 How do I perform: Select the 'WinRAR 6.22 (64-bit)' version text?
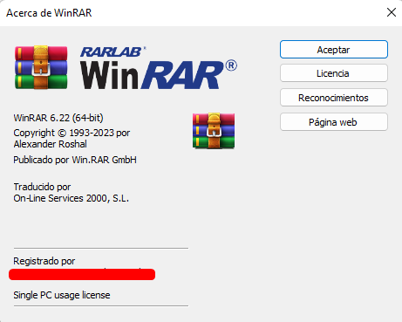pyautogui.click(x=58, y=118)
